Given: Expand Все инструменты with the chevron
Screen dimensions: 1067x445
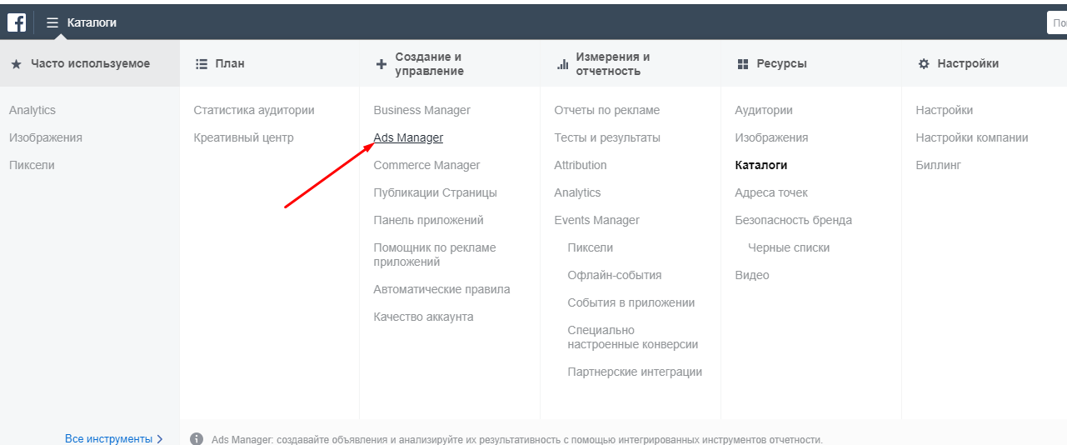Looking at the screenshot, I should 159,438.
